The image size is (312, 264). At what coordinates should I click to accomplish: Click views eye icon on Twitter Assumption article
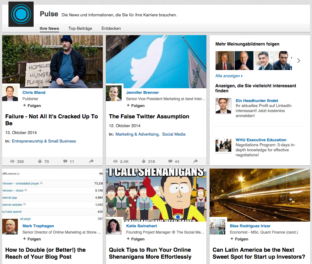[115, 161]
